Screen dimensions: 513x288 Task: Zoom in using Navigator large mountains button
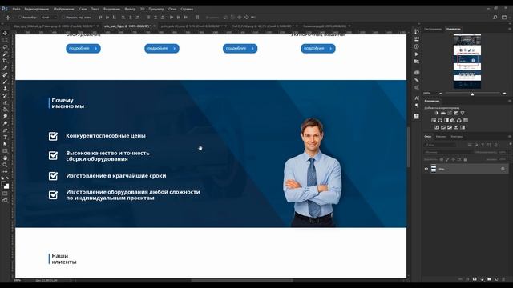(504, 94)
